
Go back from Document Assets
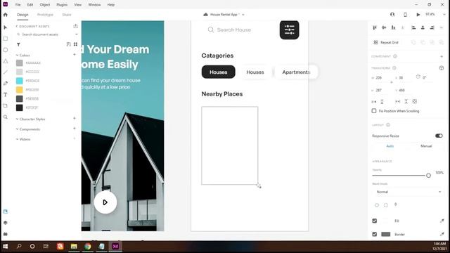[17, 27]
